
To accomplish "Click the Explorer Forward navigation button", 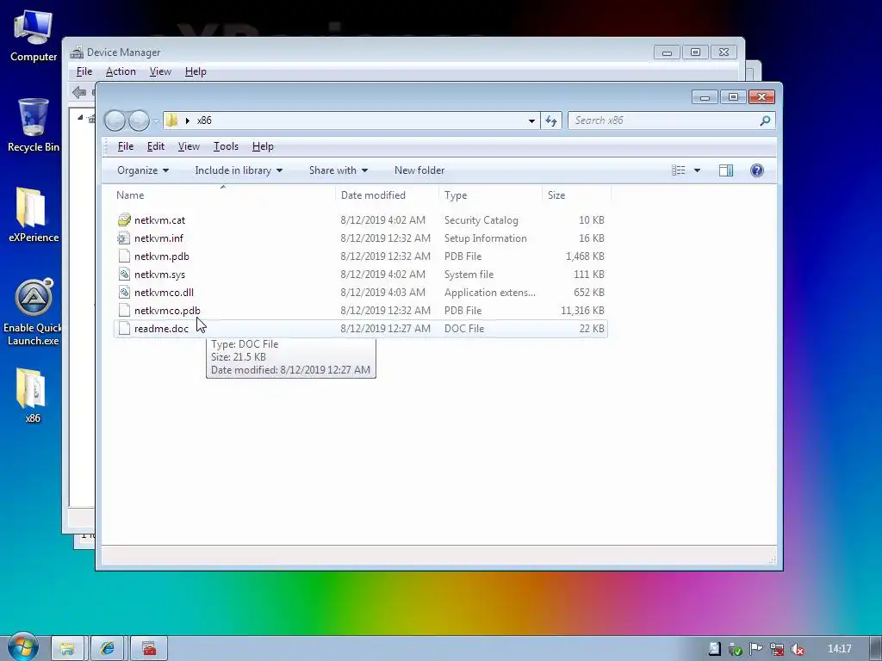I will (139, 120).
